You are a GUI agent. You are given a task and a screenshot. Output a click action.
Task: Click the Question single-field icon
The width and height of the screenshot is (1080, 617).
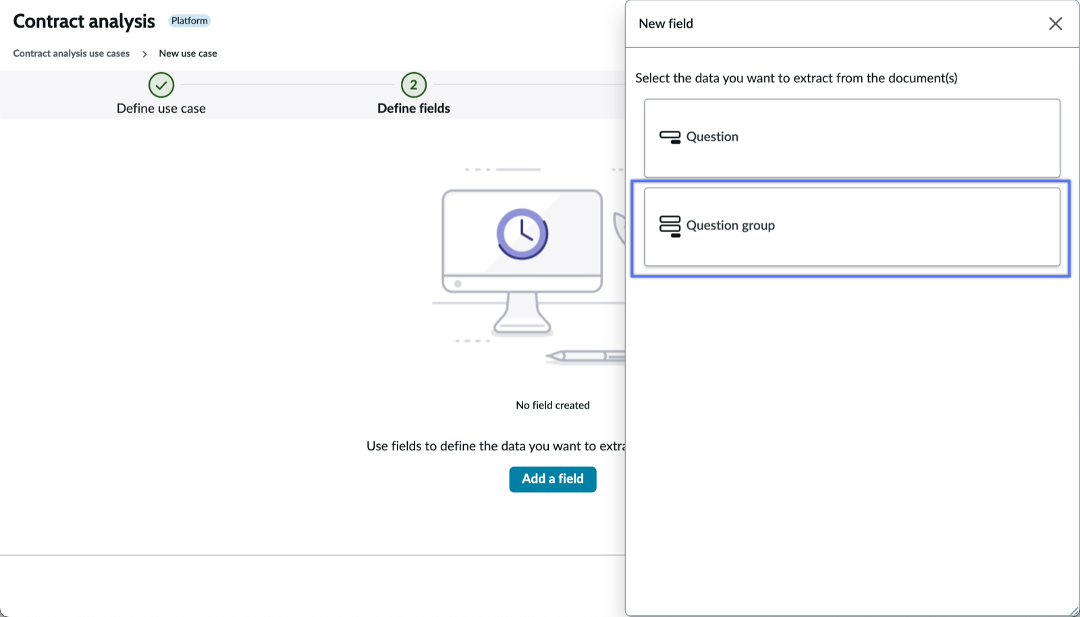[670, 137]
